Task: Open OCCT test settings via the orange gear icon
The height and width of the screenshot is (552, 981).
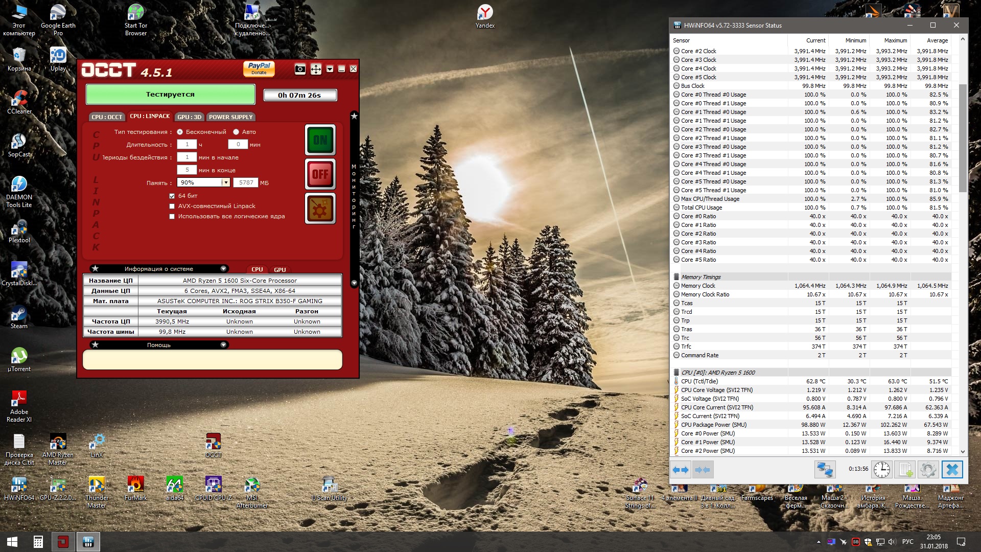Action: 320,209
